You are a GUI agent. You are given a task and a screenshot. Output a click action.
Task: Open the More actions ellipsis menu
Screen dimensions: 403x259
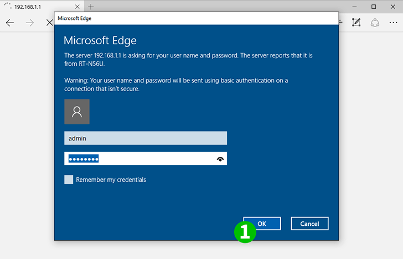(393, 23)
